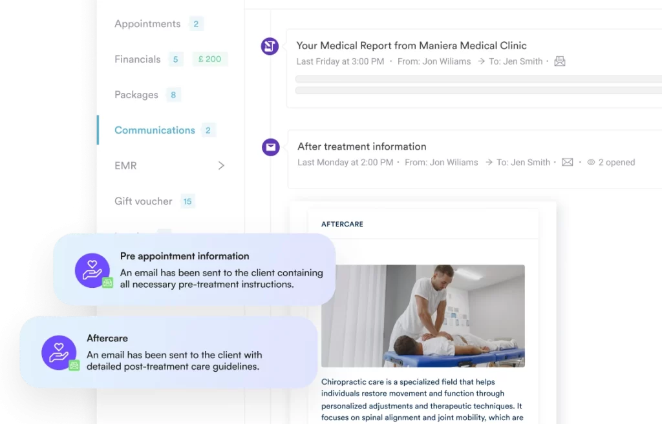The width and height of the screenshot is (662, 424).
Task: Open the Appointments section
Action: click(x=147, y=24)
